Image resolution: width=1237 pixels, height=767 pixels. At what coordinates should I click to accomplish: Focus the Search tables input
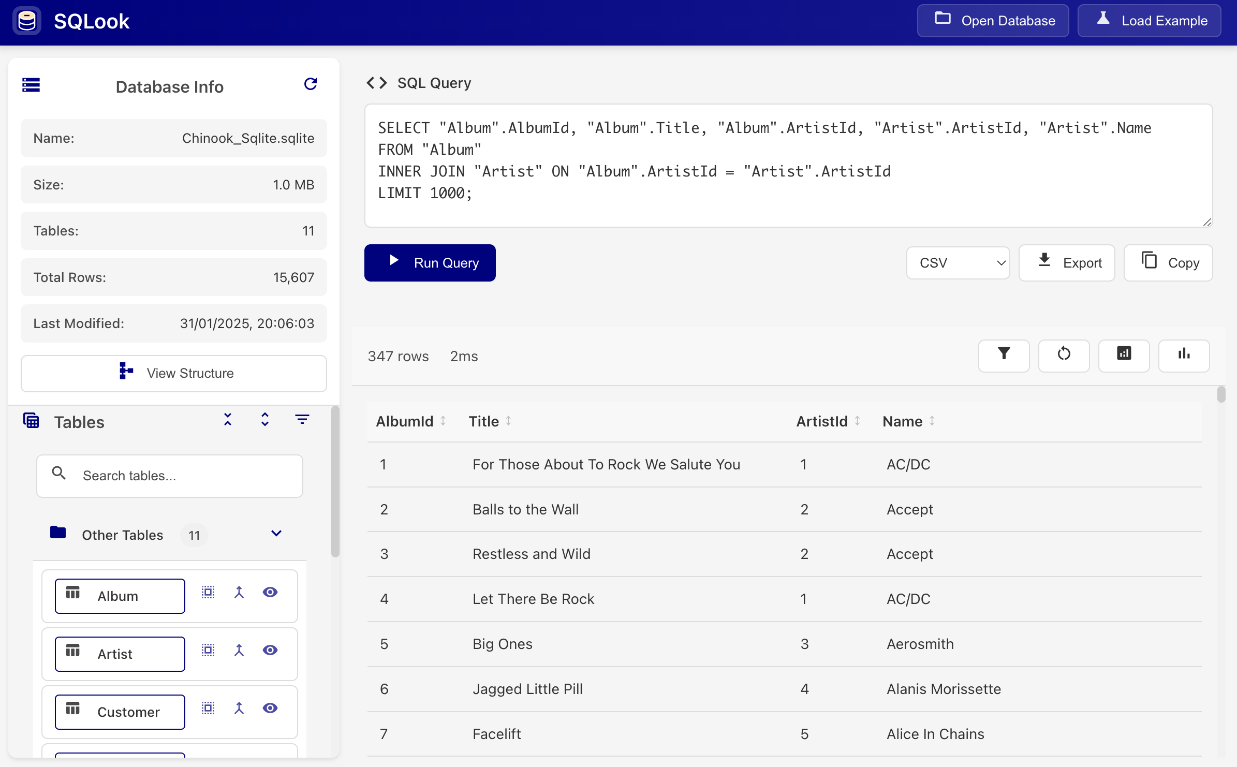(170, 476)
